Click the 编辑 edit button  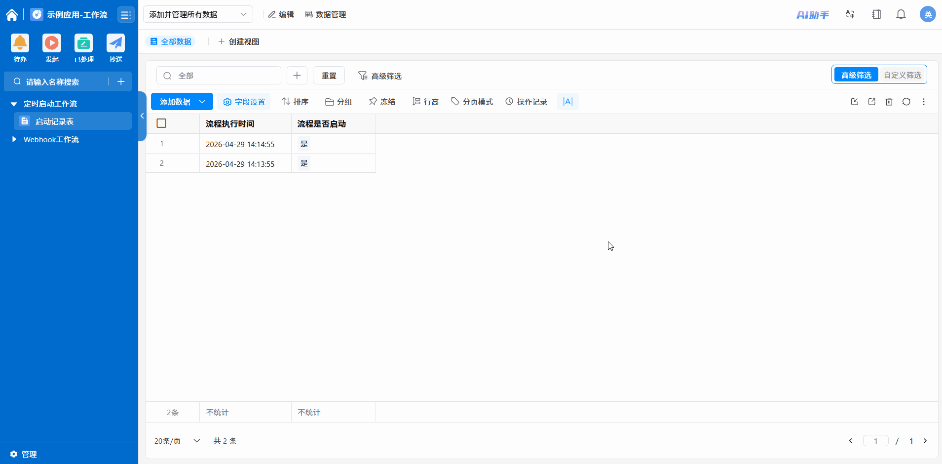[x=281, y=14]
